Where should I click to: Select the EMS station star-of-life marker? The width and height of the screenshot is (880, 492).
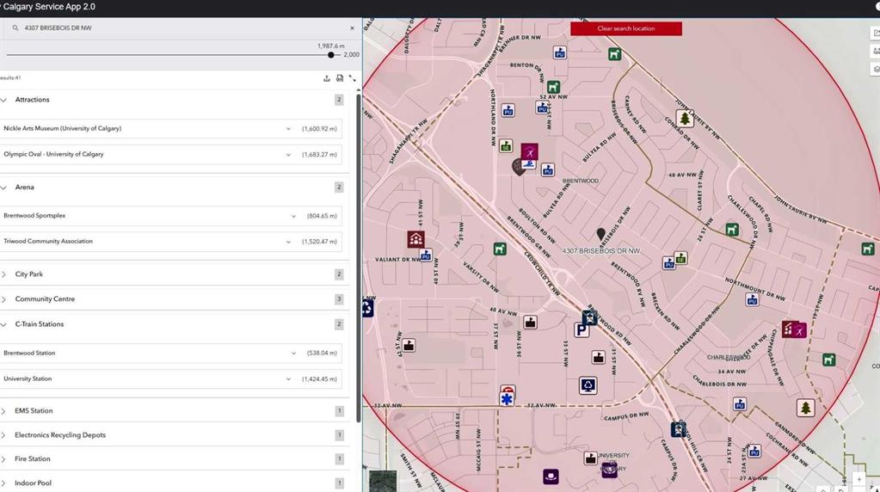(x=508, y=398)
